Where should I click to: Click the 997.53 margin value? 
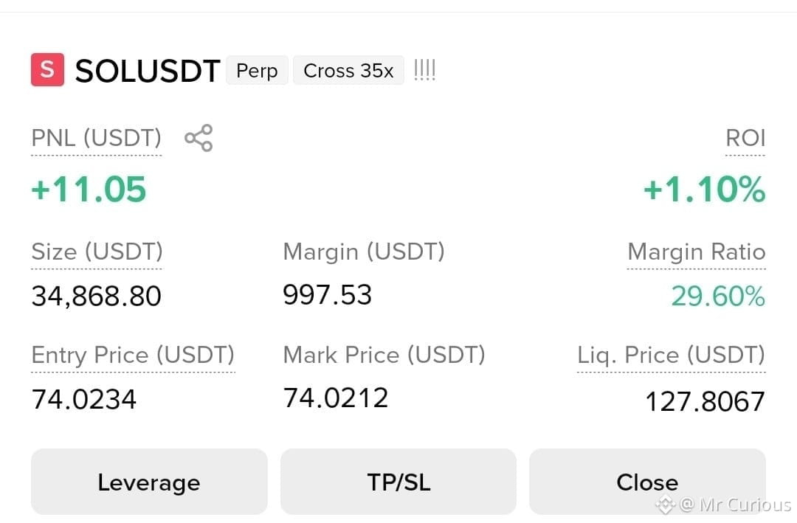click(x=328, y=295)
